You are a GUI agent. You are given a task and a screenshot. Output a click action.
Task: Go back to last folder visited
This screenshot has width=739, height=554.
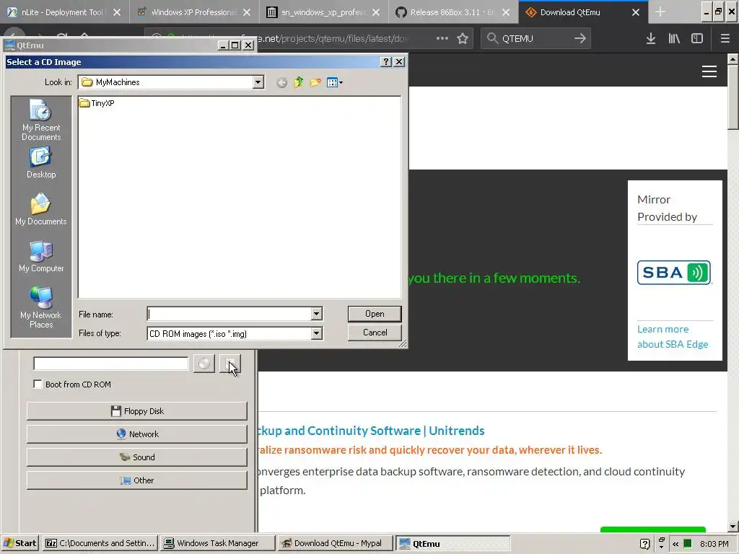[281, 82]
